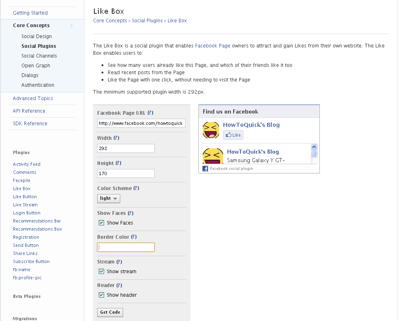Screen dimensions: 398x321
Task: Uncheck the Show Faces checkbox
Action: (x=101, y=223)
